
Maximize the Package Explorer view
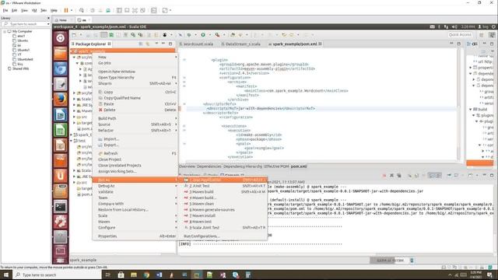click(x=170, y=44)
